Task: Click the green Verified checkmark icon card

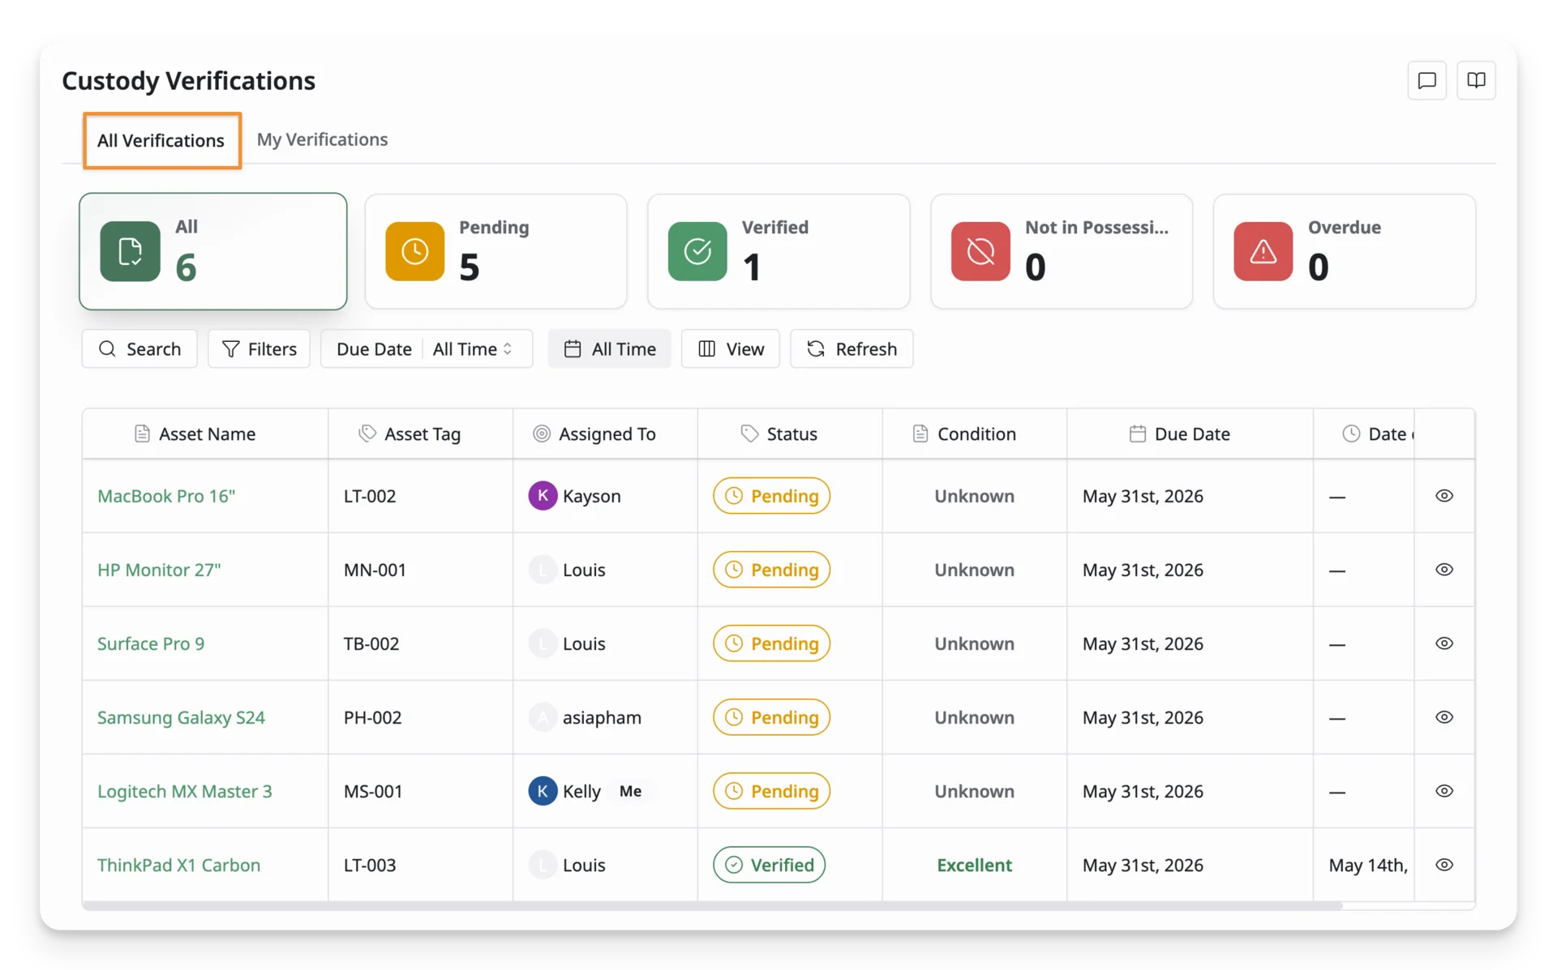Action: tap(778, 251)
